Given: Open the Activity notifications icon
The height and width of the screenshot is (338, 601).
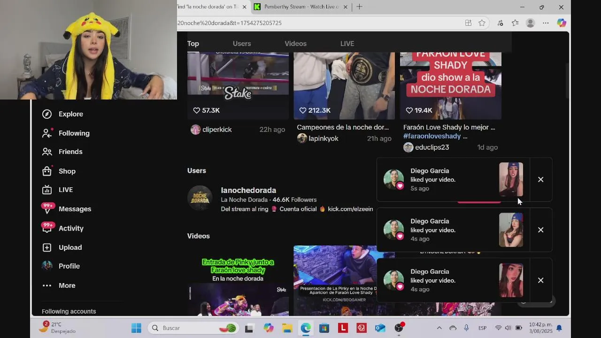Looking at the screenshot, I should click(47, 228).
